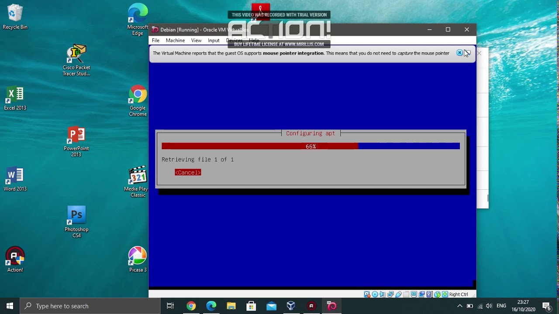
Task: Open the CPU virtualization features indicator
Action: [429, 294]
